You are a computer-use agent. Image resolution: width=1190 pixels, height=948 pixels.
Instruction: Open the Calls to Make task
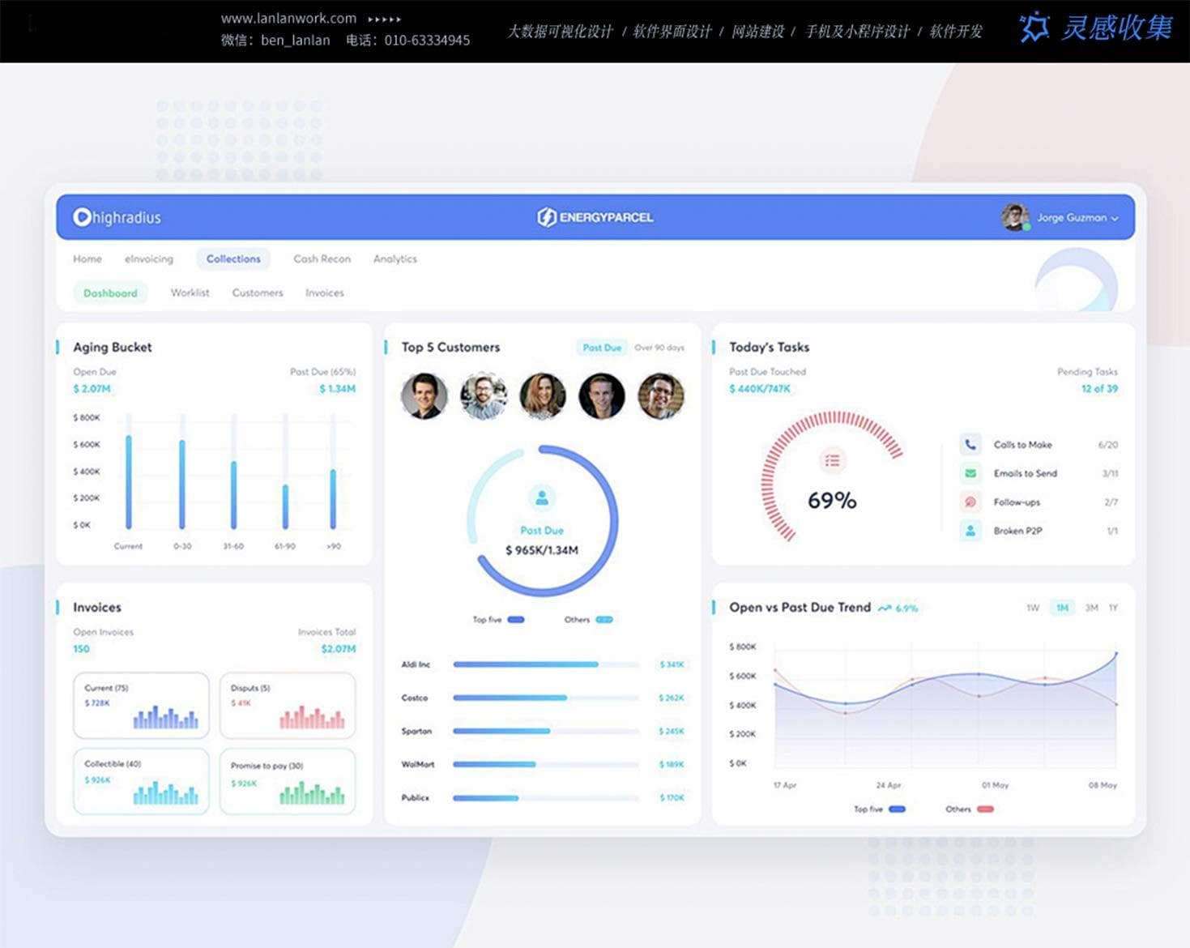click(x=1039, y=445)
